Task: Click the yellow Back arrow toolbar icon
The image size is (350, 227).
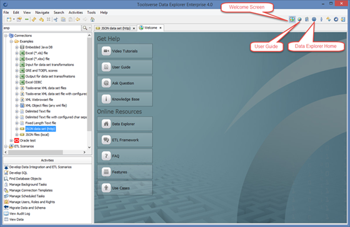Action: click(x=77, y=19)
